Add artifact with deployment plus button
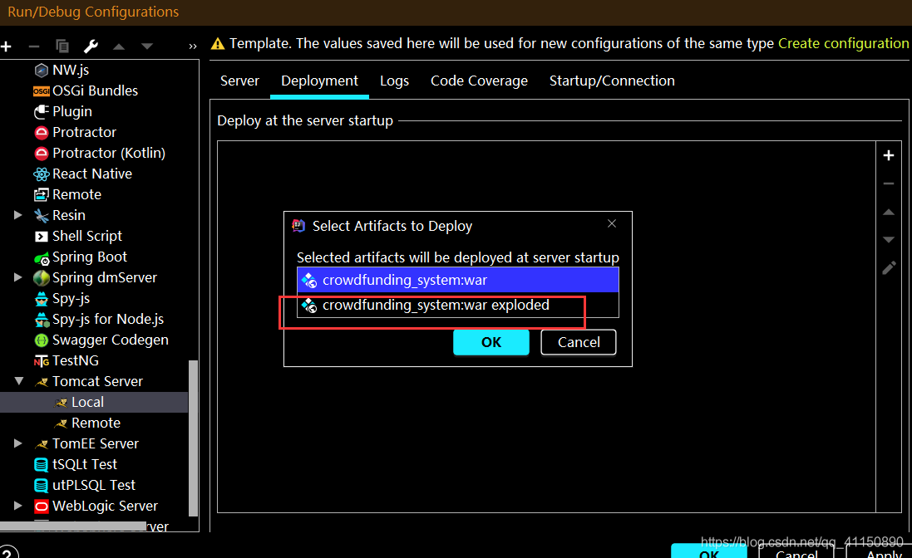The image size is (912, 558). pyautogui.click(x=888, y=155)
